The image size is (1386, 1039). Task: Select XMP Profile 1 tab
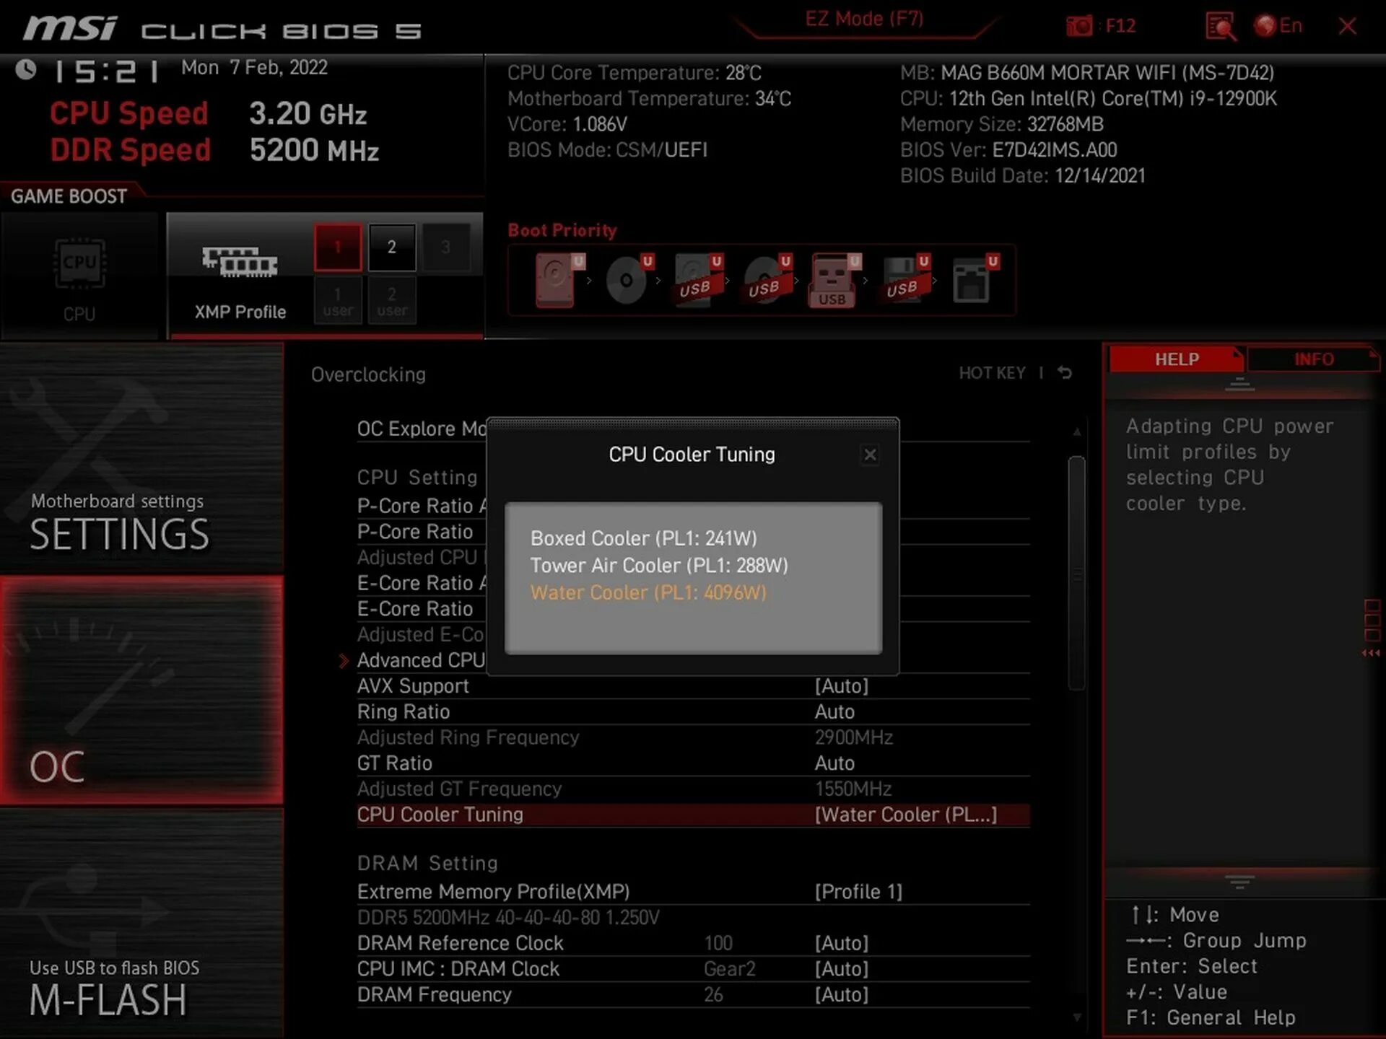pos(337,245)
